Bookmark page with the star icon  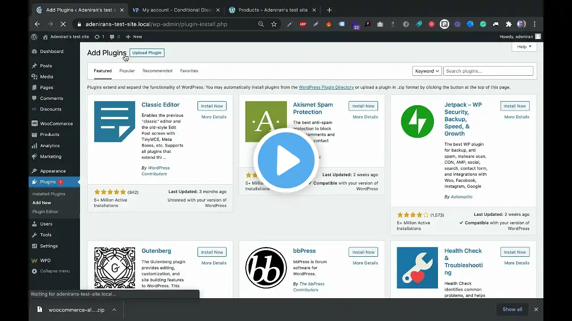coord(274,24)
